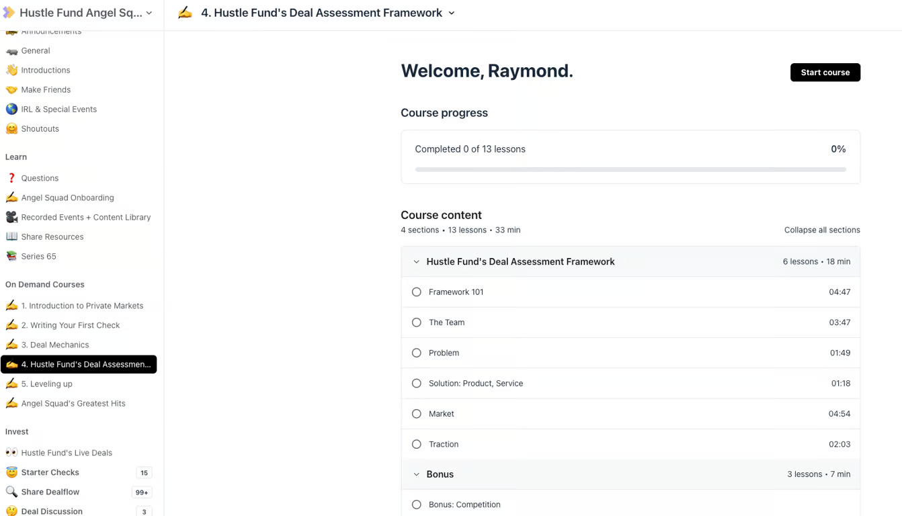The image size is (902, 516).
Task: Click Completed 0 of 13 lessons text
Action: click(470, 149)
